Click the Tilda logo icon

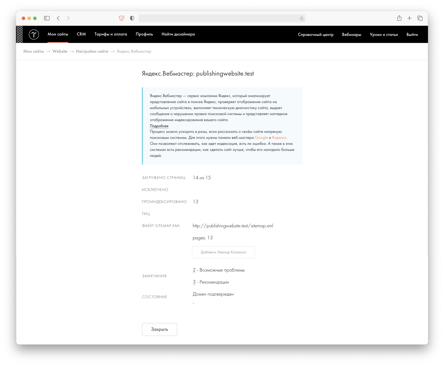[x=34, y=34]
